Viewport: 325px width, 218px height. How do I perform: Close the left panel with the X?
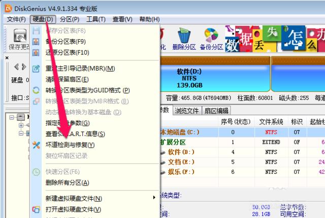coord(7,58)
